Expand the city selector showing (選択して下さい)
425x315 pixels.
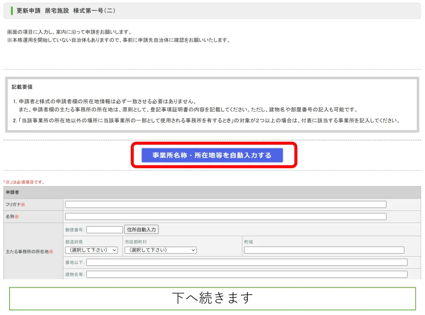point(160,250)
